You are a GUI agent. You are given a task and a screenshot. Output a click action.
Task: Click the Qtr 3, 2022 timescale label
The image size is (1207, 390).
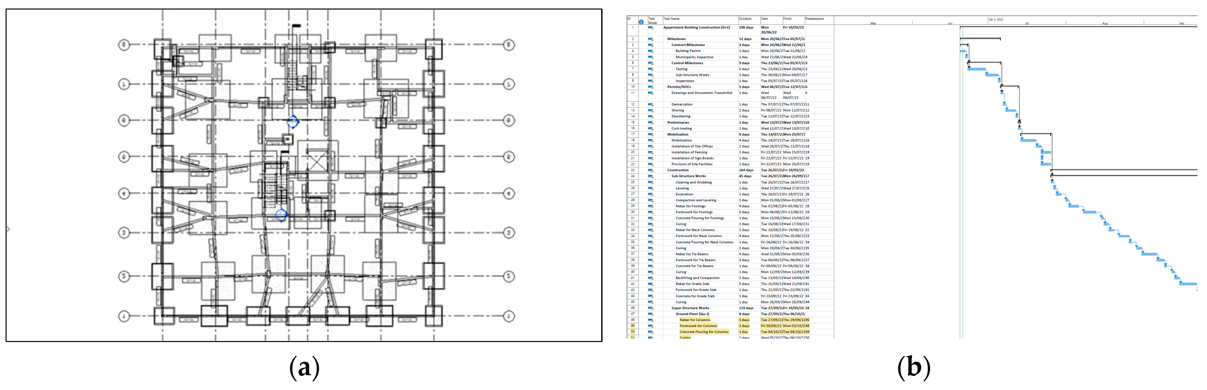(x=996, y=19)
